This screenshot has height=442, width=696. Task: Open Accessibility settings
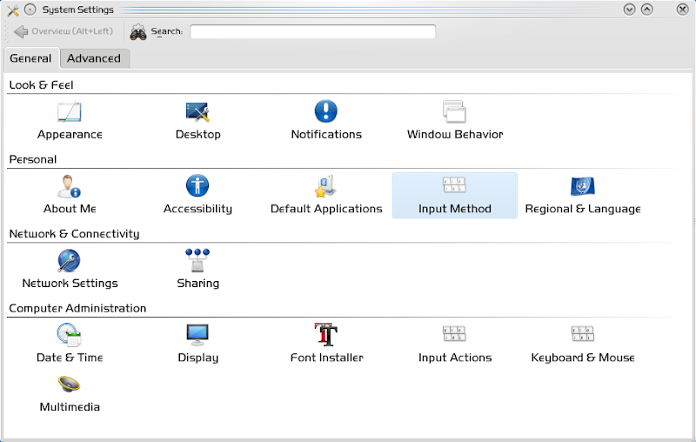[197, 187]
